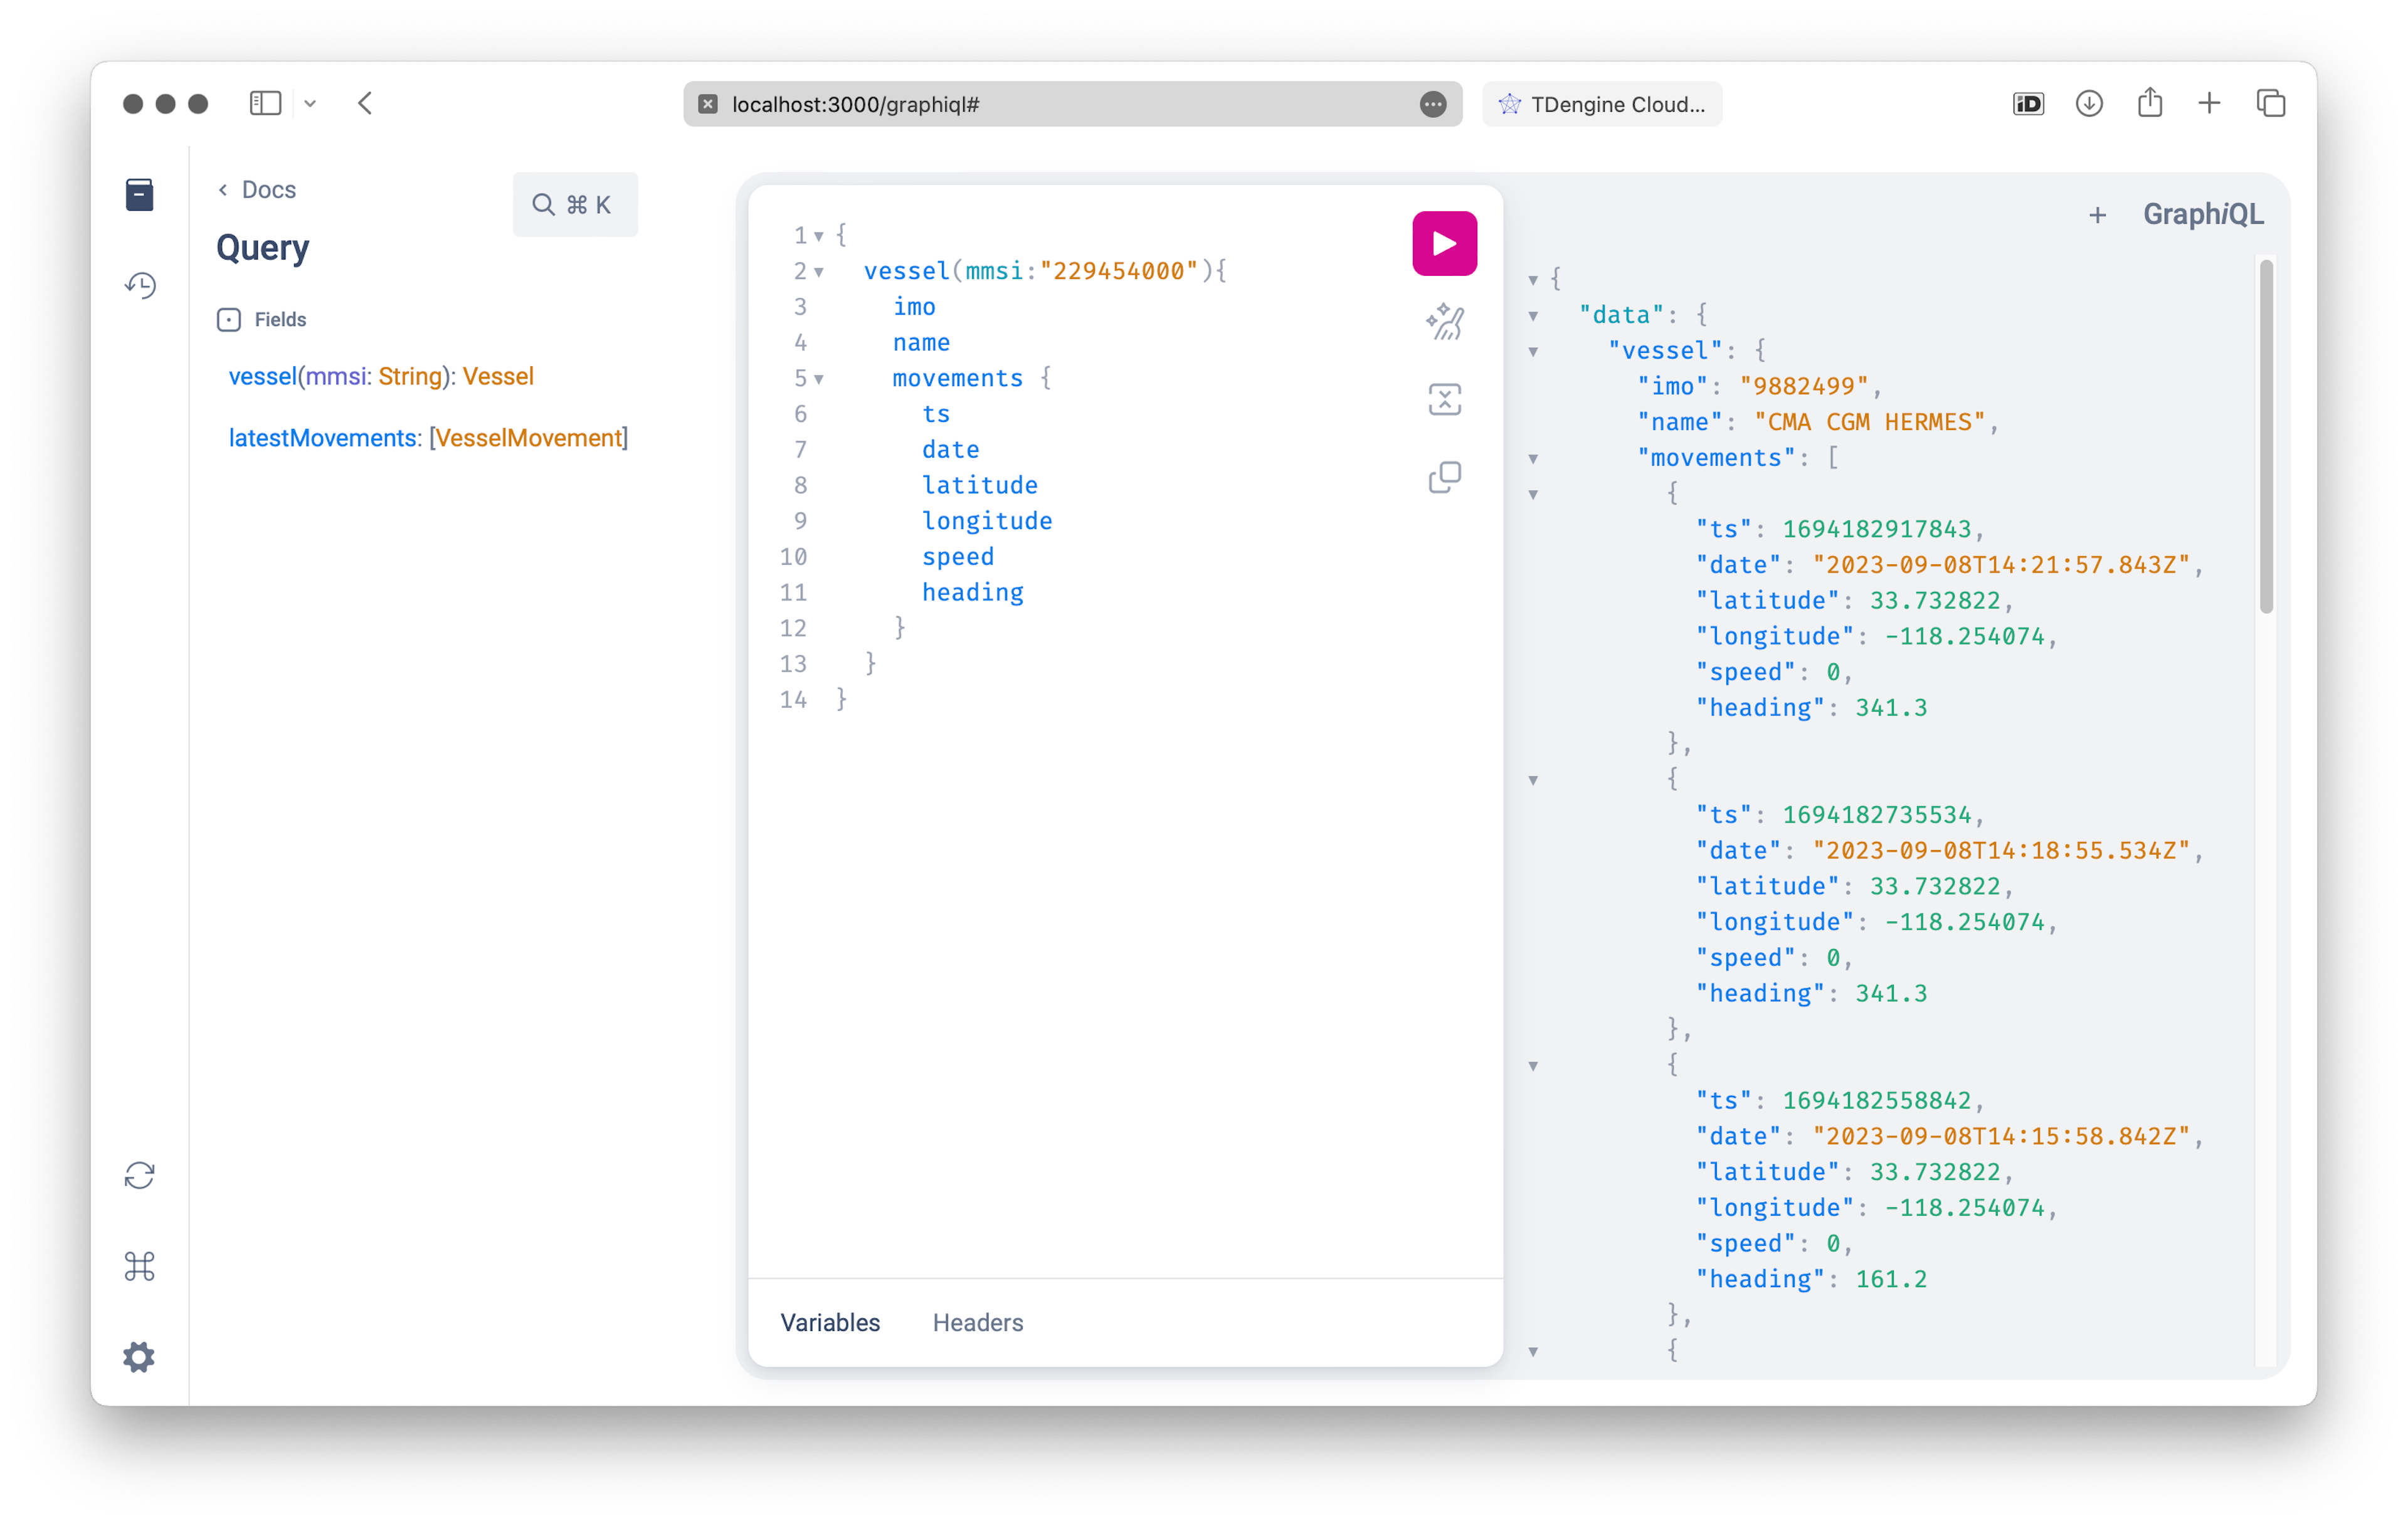
Task: Open the keyboard shortcuts dialog
Action: tap(139, 1266)
